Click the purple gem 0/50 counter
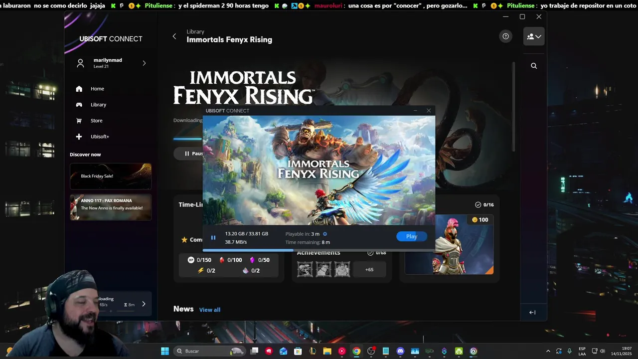This screenshot has width=638, height=359. point(260,260)
